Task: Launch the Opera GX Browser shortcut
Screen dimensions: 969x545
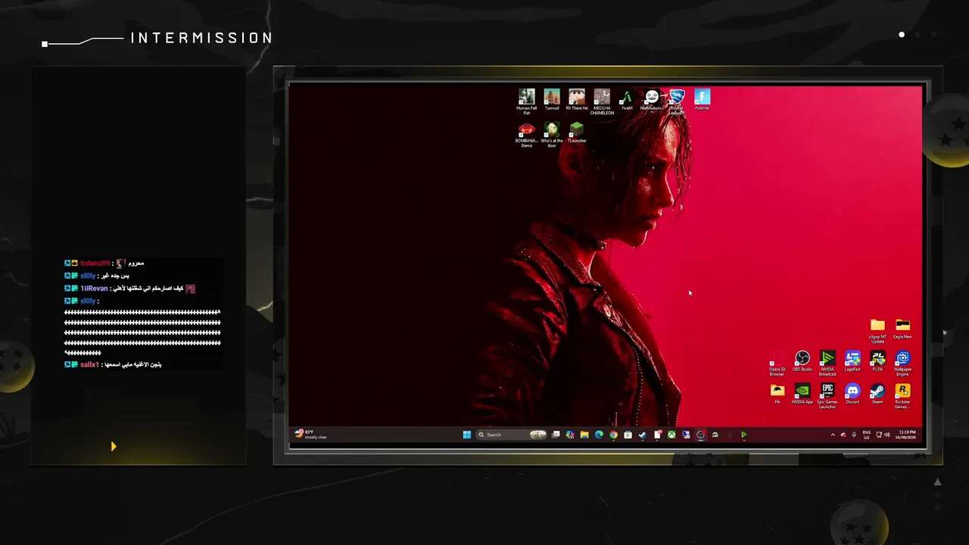Action: tap(777, 363)
